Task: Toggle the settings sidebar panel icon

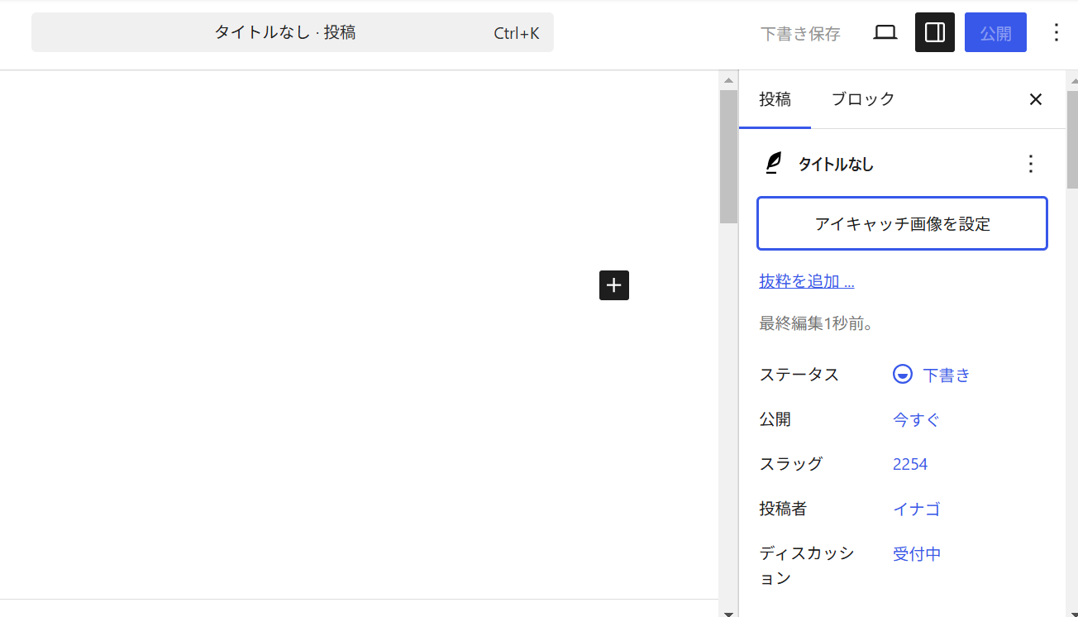Action: (x=934, y=32)
